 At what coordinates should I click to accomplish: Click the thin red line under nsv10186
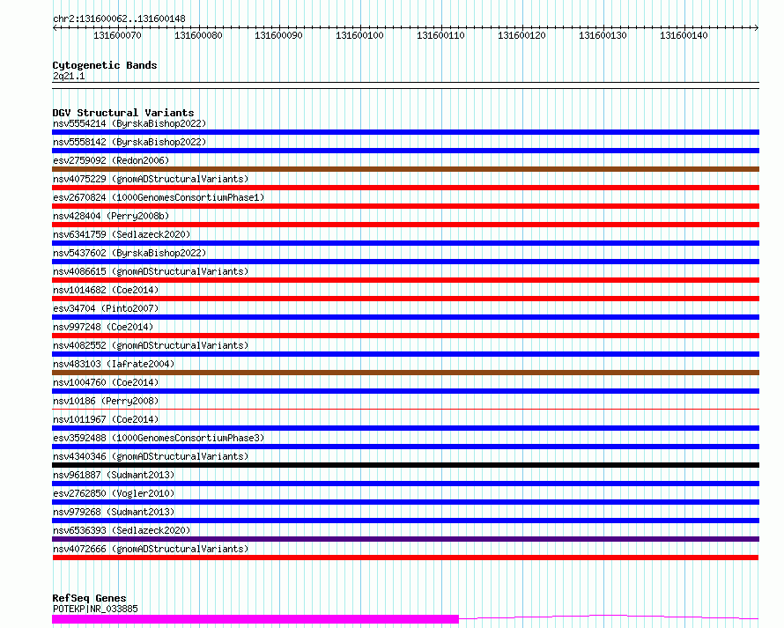(x=405, y=410)
